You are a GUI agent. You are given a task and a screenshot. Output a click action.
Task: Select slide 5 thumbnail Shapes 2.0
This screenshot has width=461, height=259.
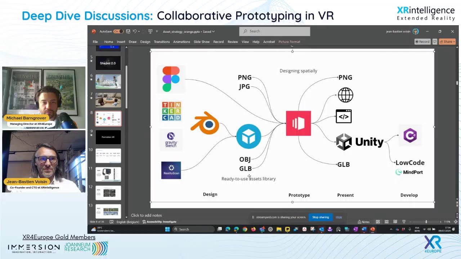click(x=108, y=63)
